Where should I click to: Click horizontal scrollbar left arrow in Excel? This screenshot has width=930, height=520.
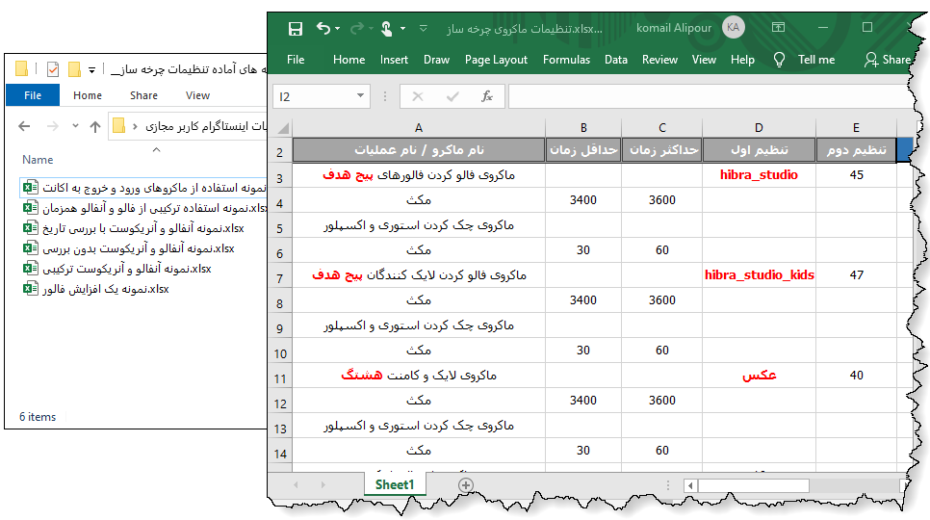[x=690, y=486]
